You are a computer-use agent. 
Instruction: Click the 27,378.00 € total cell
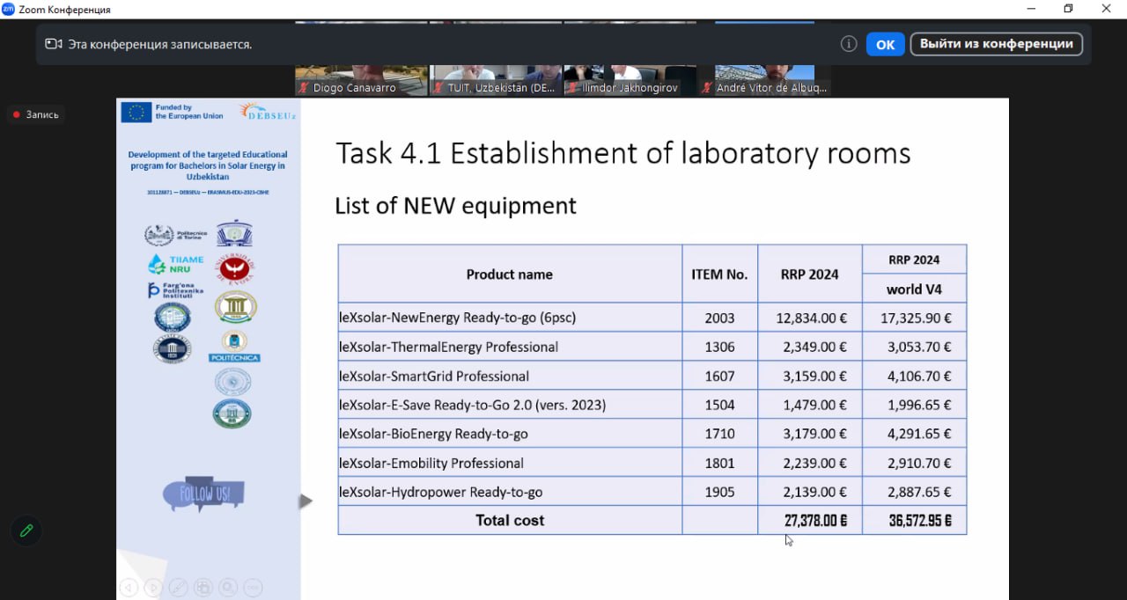tap(810, 520)
